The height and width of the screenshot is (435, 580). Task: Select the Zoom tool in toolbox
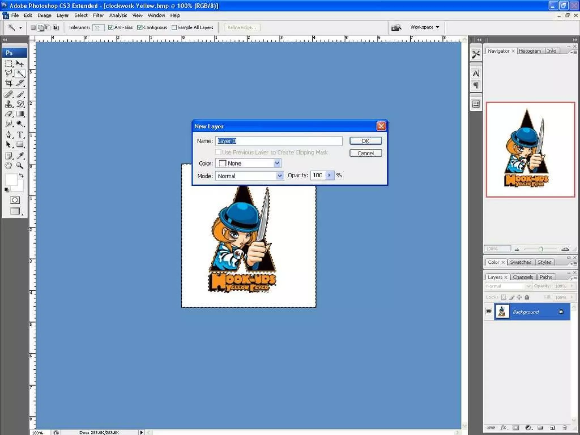20,165
